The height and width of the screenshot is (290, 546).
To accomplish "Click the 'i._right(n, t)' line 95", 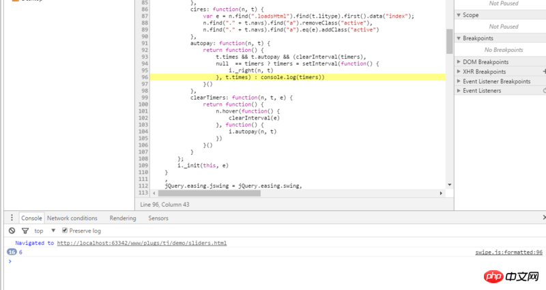I will pos(250,70).
